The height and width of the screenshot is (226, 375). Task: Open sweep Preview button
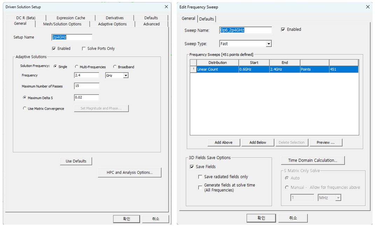point(326,142)
